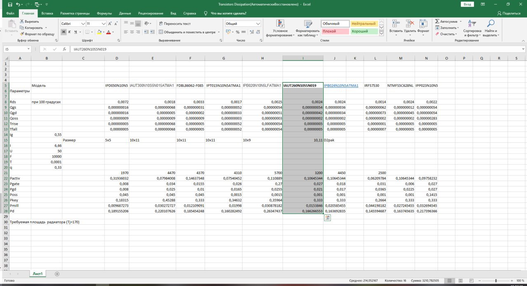
Task: Expand the cell styles gallery
Action: coord(381,33)
